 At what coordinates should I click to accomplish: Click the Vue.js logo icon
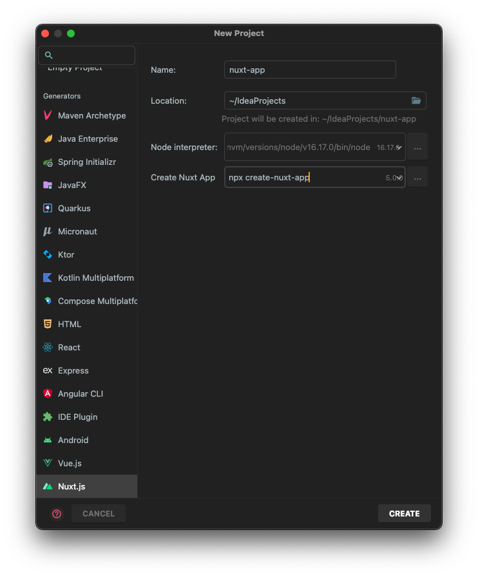click(x=48, y=463)
